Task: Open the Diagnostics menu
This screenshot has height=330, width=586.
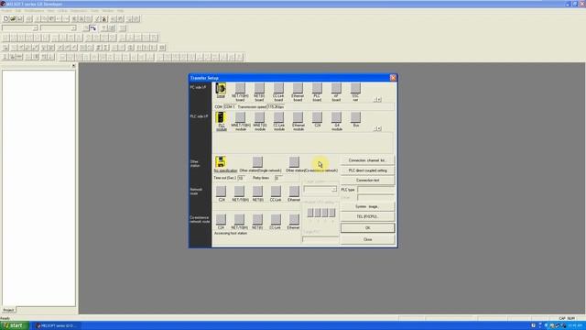Action: pos(79,11)
